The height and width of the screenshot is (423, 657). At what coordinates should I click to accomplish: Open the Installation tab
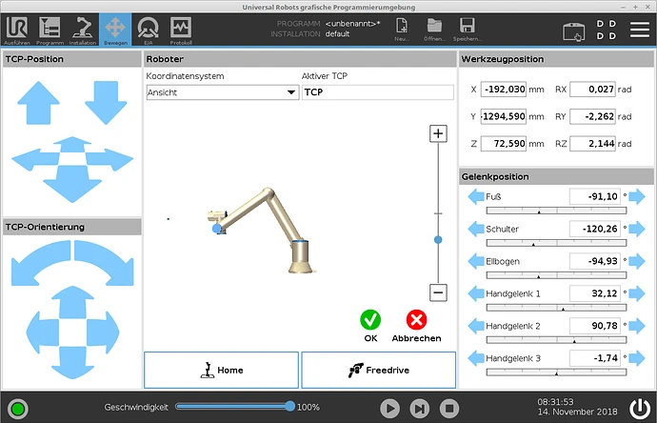click(x=83, y=30)
